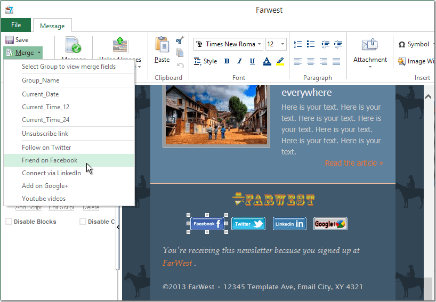This screenshot has width=436, height=302.
Task: Enable the Disable Blocks checkbox
Action: 9,222
